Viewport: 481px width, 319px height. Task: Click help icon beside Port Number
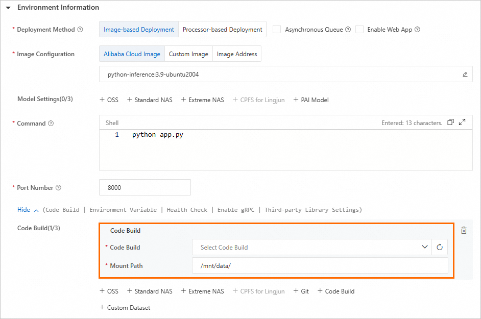58,188
